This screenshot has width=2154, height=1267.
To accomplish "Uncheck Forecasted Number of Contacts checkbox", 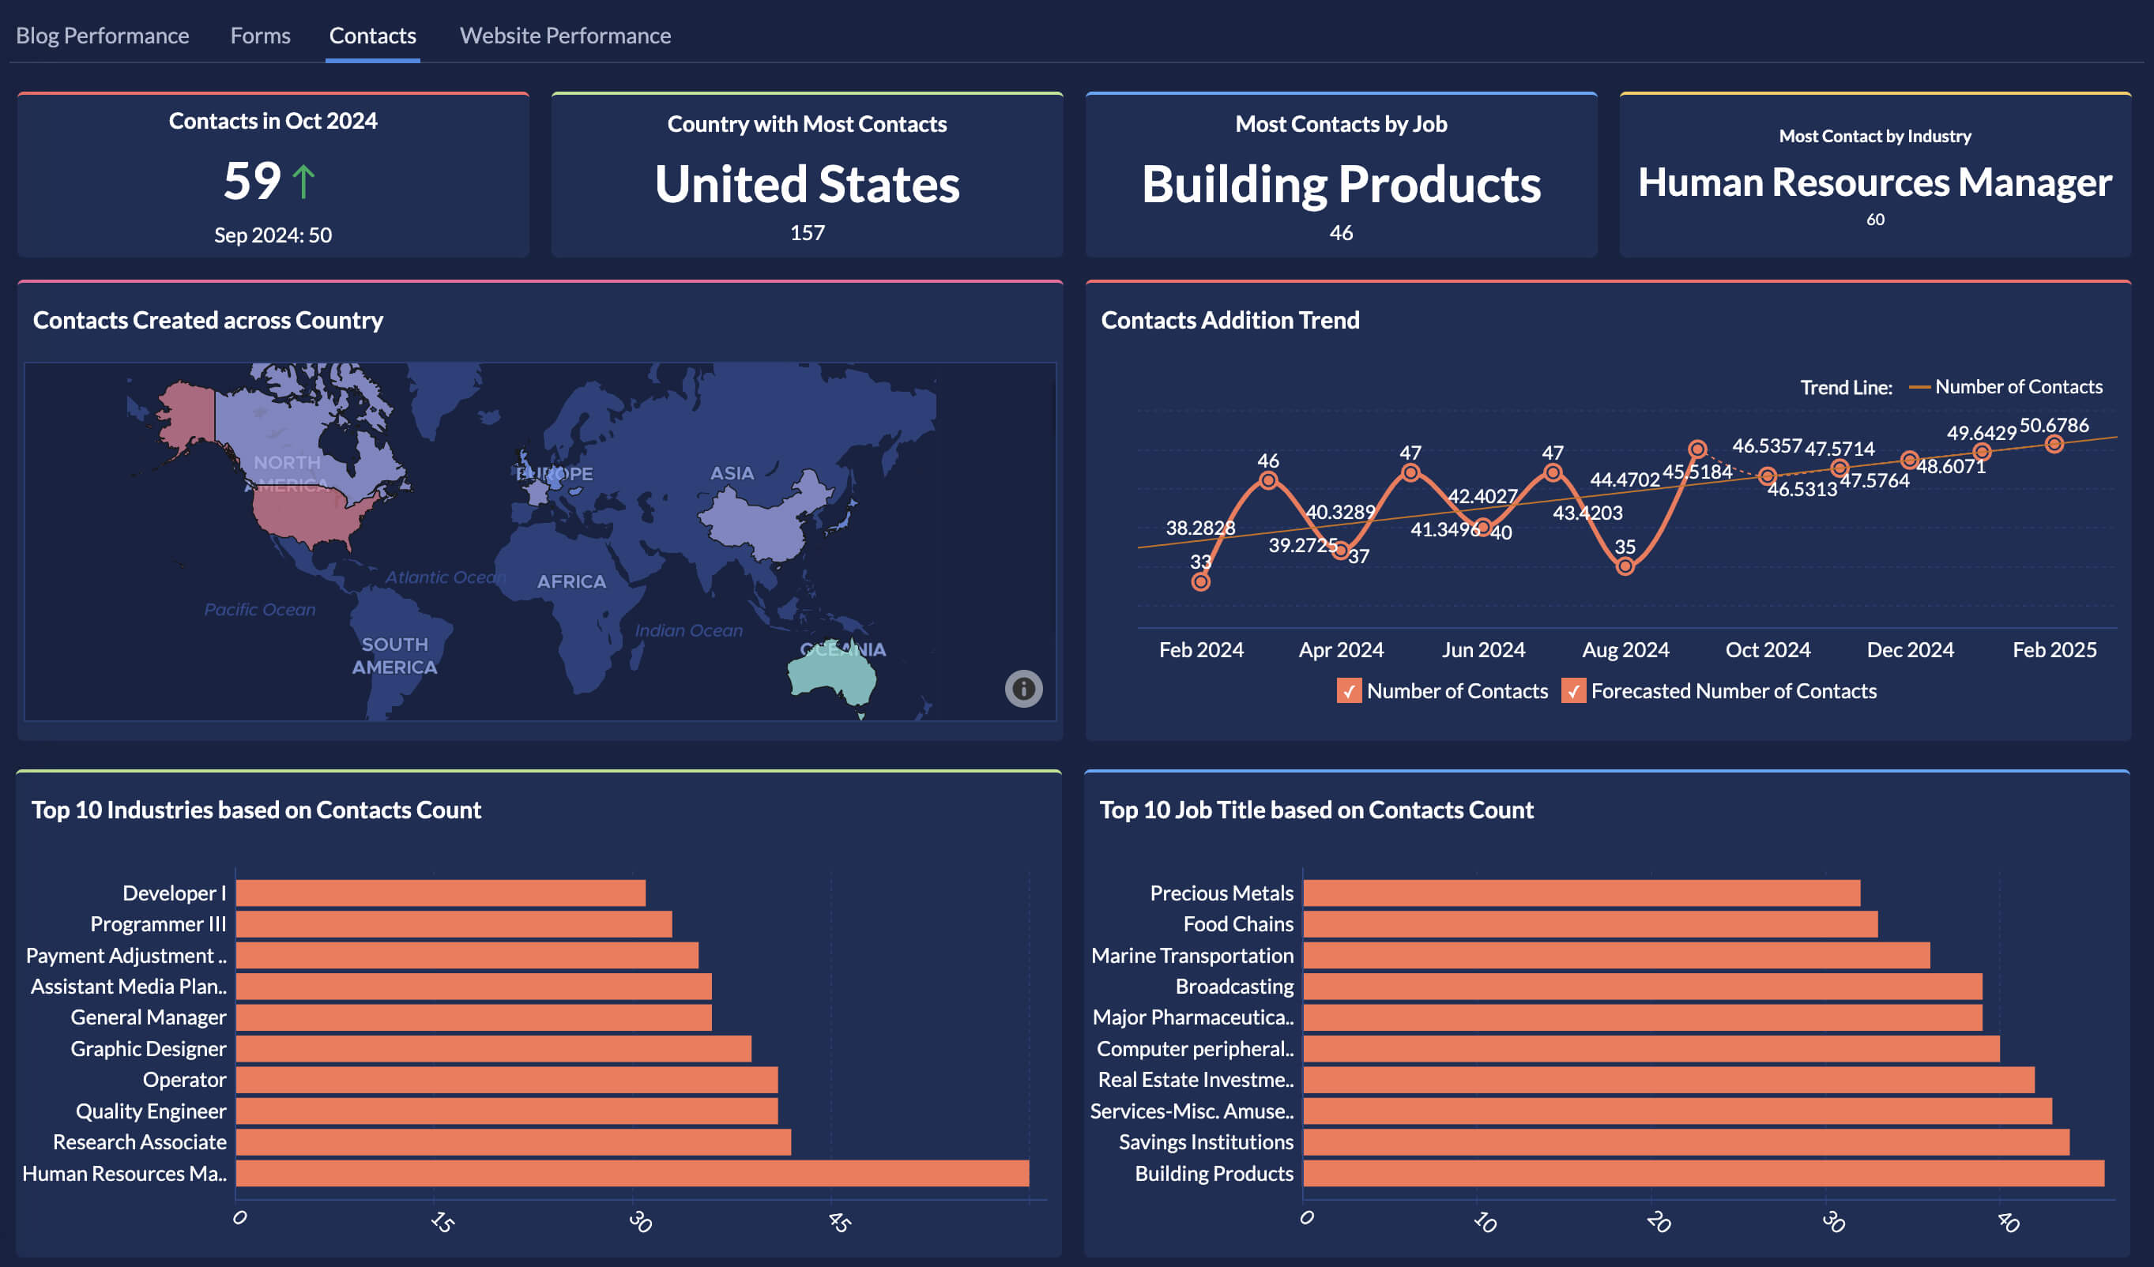I will pyautogui.click(x=1572, y=690).
